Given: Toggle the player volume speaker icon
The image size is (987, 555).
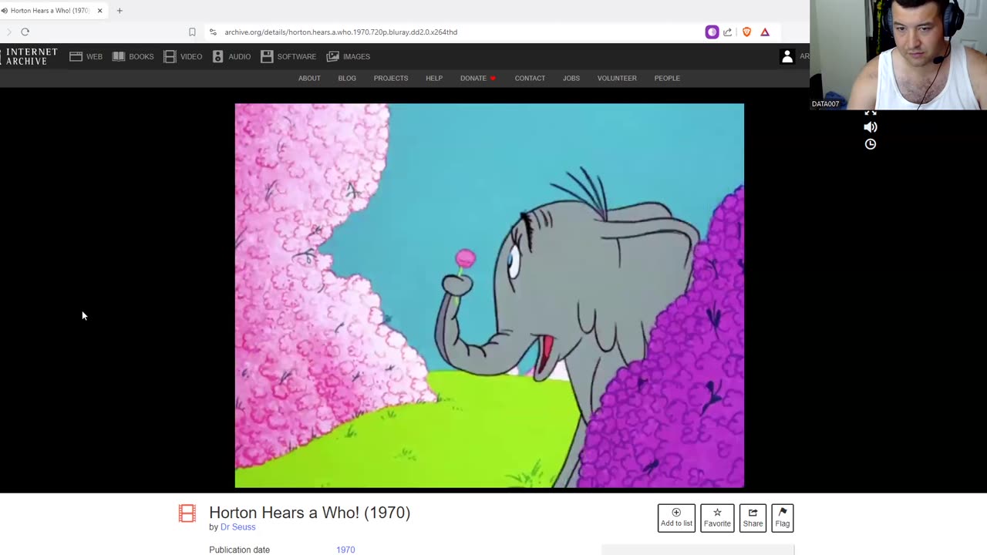Looking at the screenshot, I should [x=871, y=127].
